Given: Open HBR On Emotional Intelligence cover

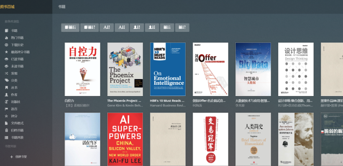Looking at the screenshot, I should tap(168, 69).
